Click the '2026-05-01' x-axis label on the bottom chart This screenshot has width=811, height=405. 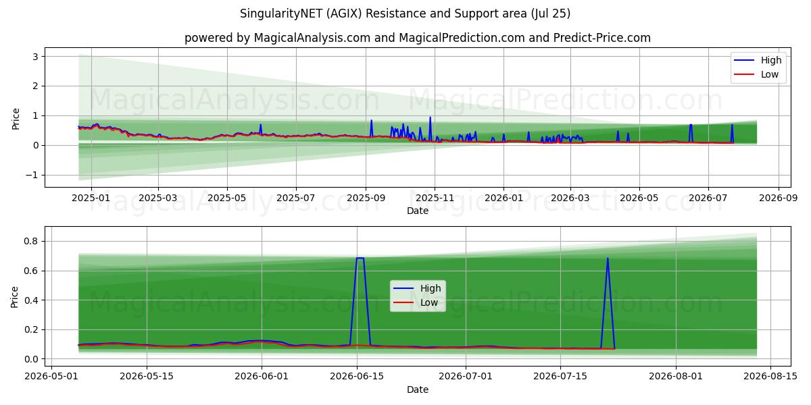click(51, 377)
